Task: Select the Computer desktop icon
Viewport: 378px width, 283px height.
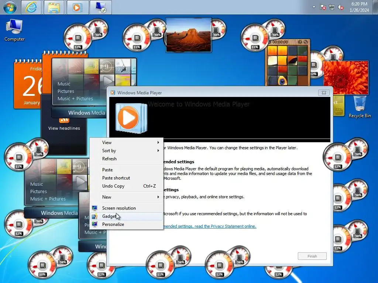Action: [x=14, y=30]
